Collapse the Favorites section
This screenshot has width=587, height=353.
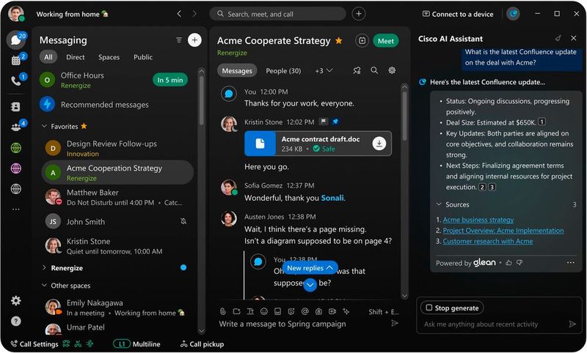[x=44, y=126]
